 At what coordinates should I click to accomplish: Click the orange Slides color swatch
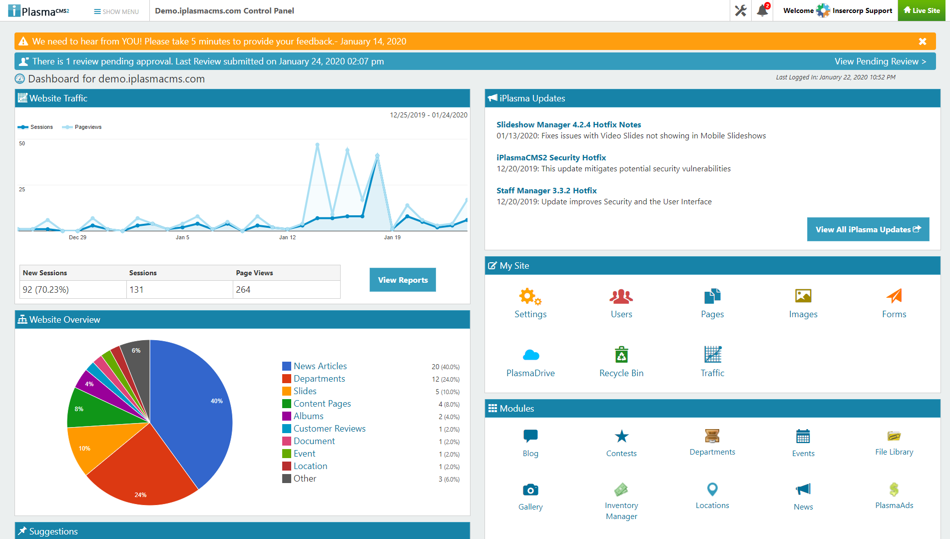287,391
